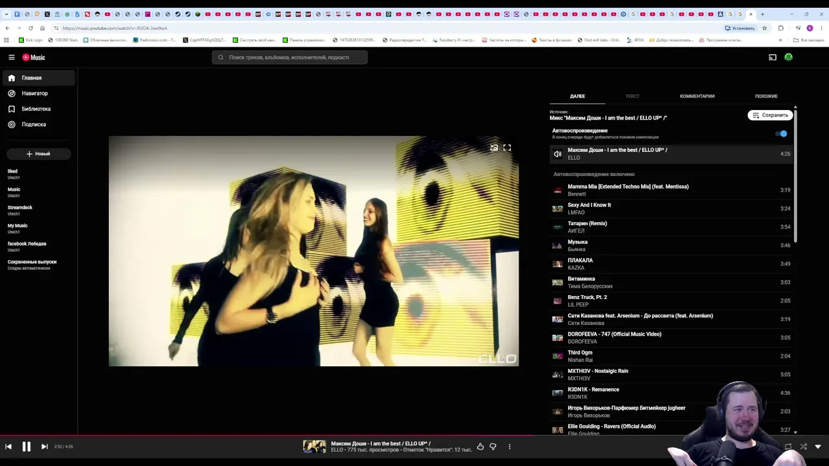Viewport: 829px width, 466px height.
Task: Open the Главная home section
Action: point(38,78)
